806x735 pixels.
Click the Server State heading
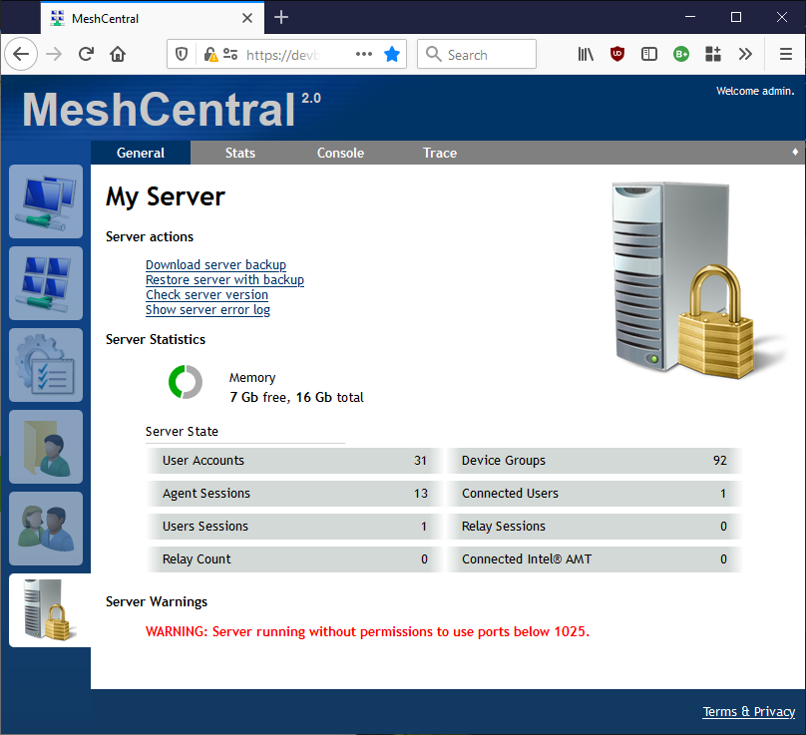pyautogui.click(x=182, y=431)
